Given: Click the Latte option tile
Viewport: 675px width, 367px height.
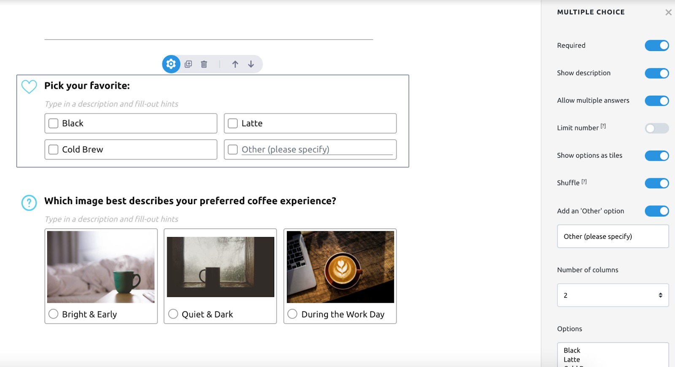Looking at the screenshot, I should point(310,123).
